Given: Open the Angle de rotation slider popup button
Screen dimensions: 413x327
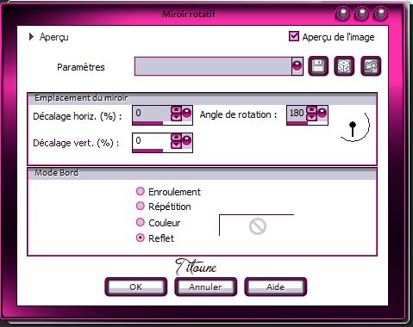Looking at the screenshot, I should (322, 113).
